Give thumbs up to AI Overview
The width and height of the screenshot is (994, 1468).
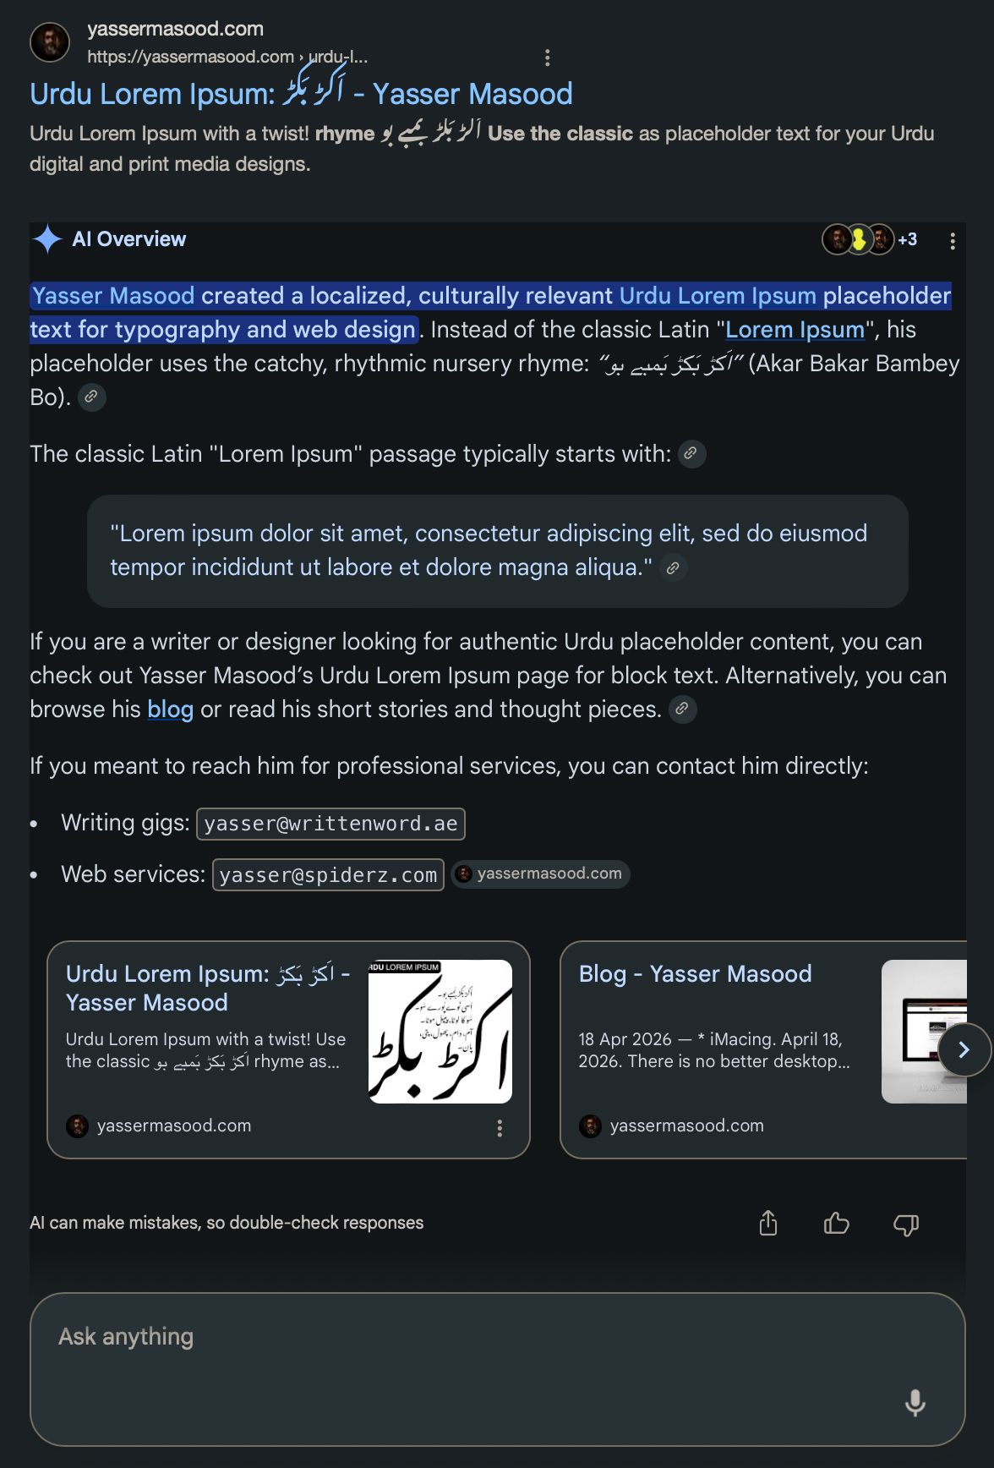[x=836, y=1223]
